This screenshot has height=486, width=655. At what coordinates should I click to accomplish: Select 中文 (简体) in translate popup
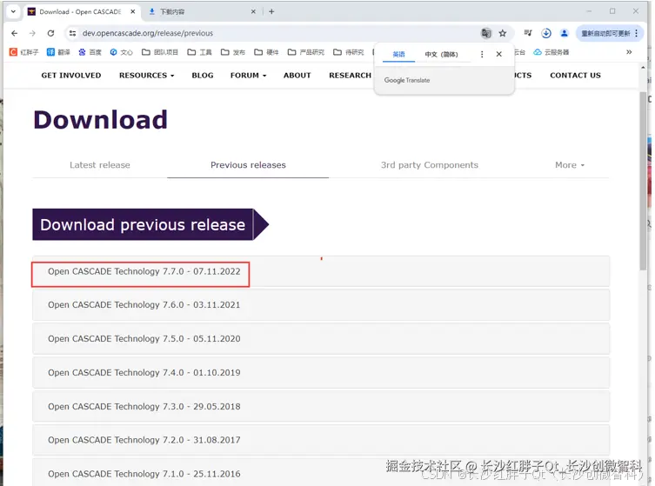tap(441, 54)
